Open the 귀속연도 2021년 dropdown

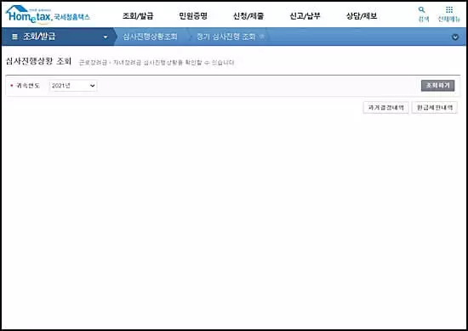pos(73,86)
